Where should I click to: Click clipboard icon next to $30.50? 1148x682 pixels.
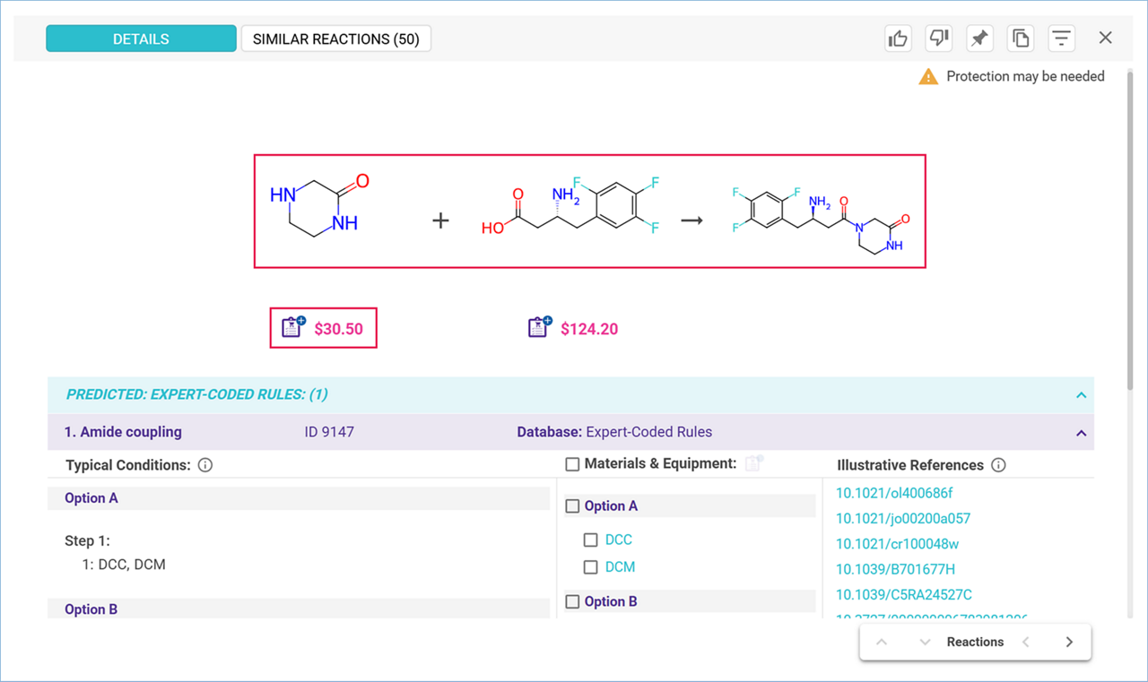(292, 328)
